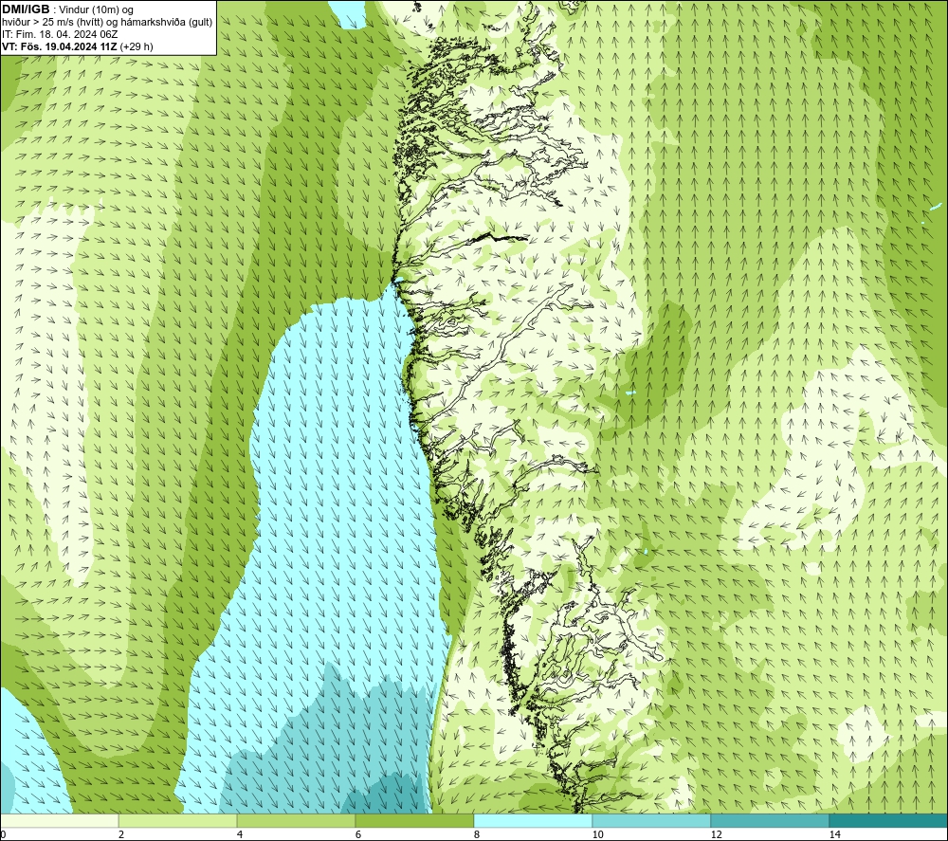Click the 'IT: Fim. 18. 04. 2024 06Z' line
The width and height of the screenshot is (948, 841).
tap(60, 34)
